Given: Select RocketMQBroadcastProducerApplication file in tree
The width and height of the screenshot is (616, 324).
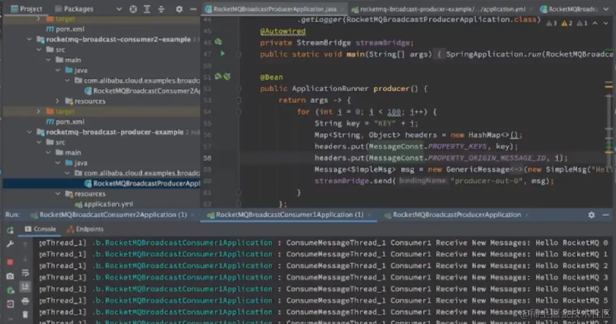Looking at the screenshot, I should [142, 184].
